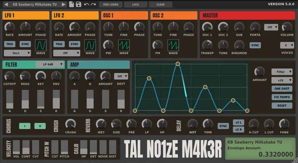Open LFO 2 destination dropdown showing Off
298x163 pixels.
[x=67, y=53]
